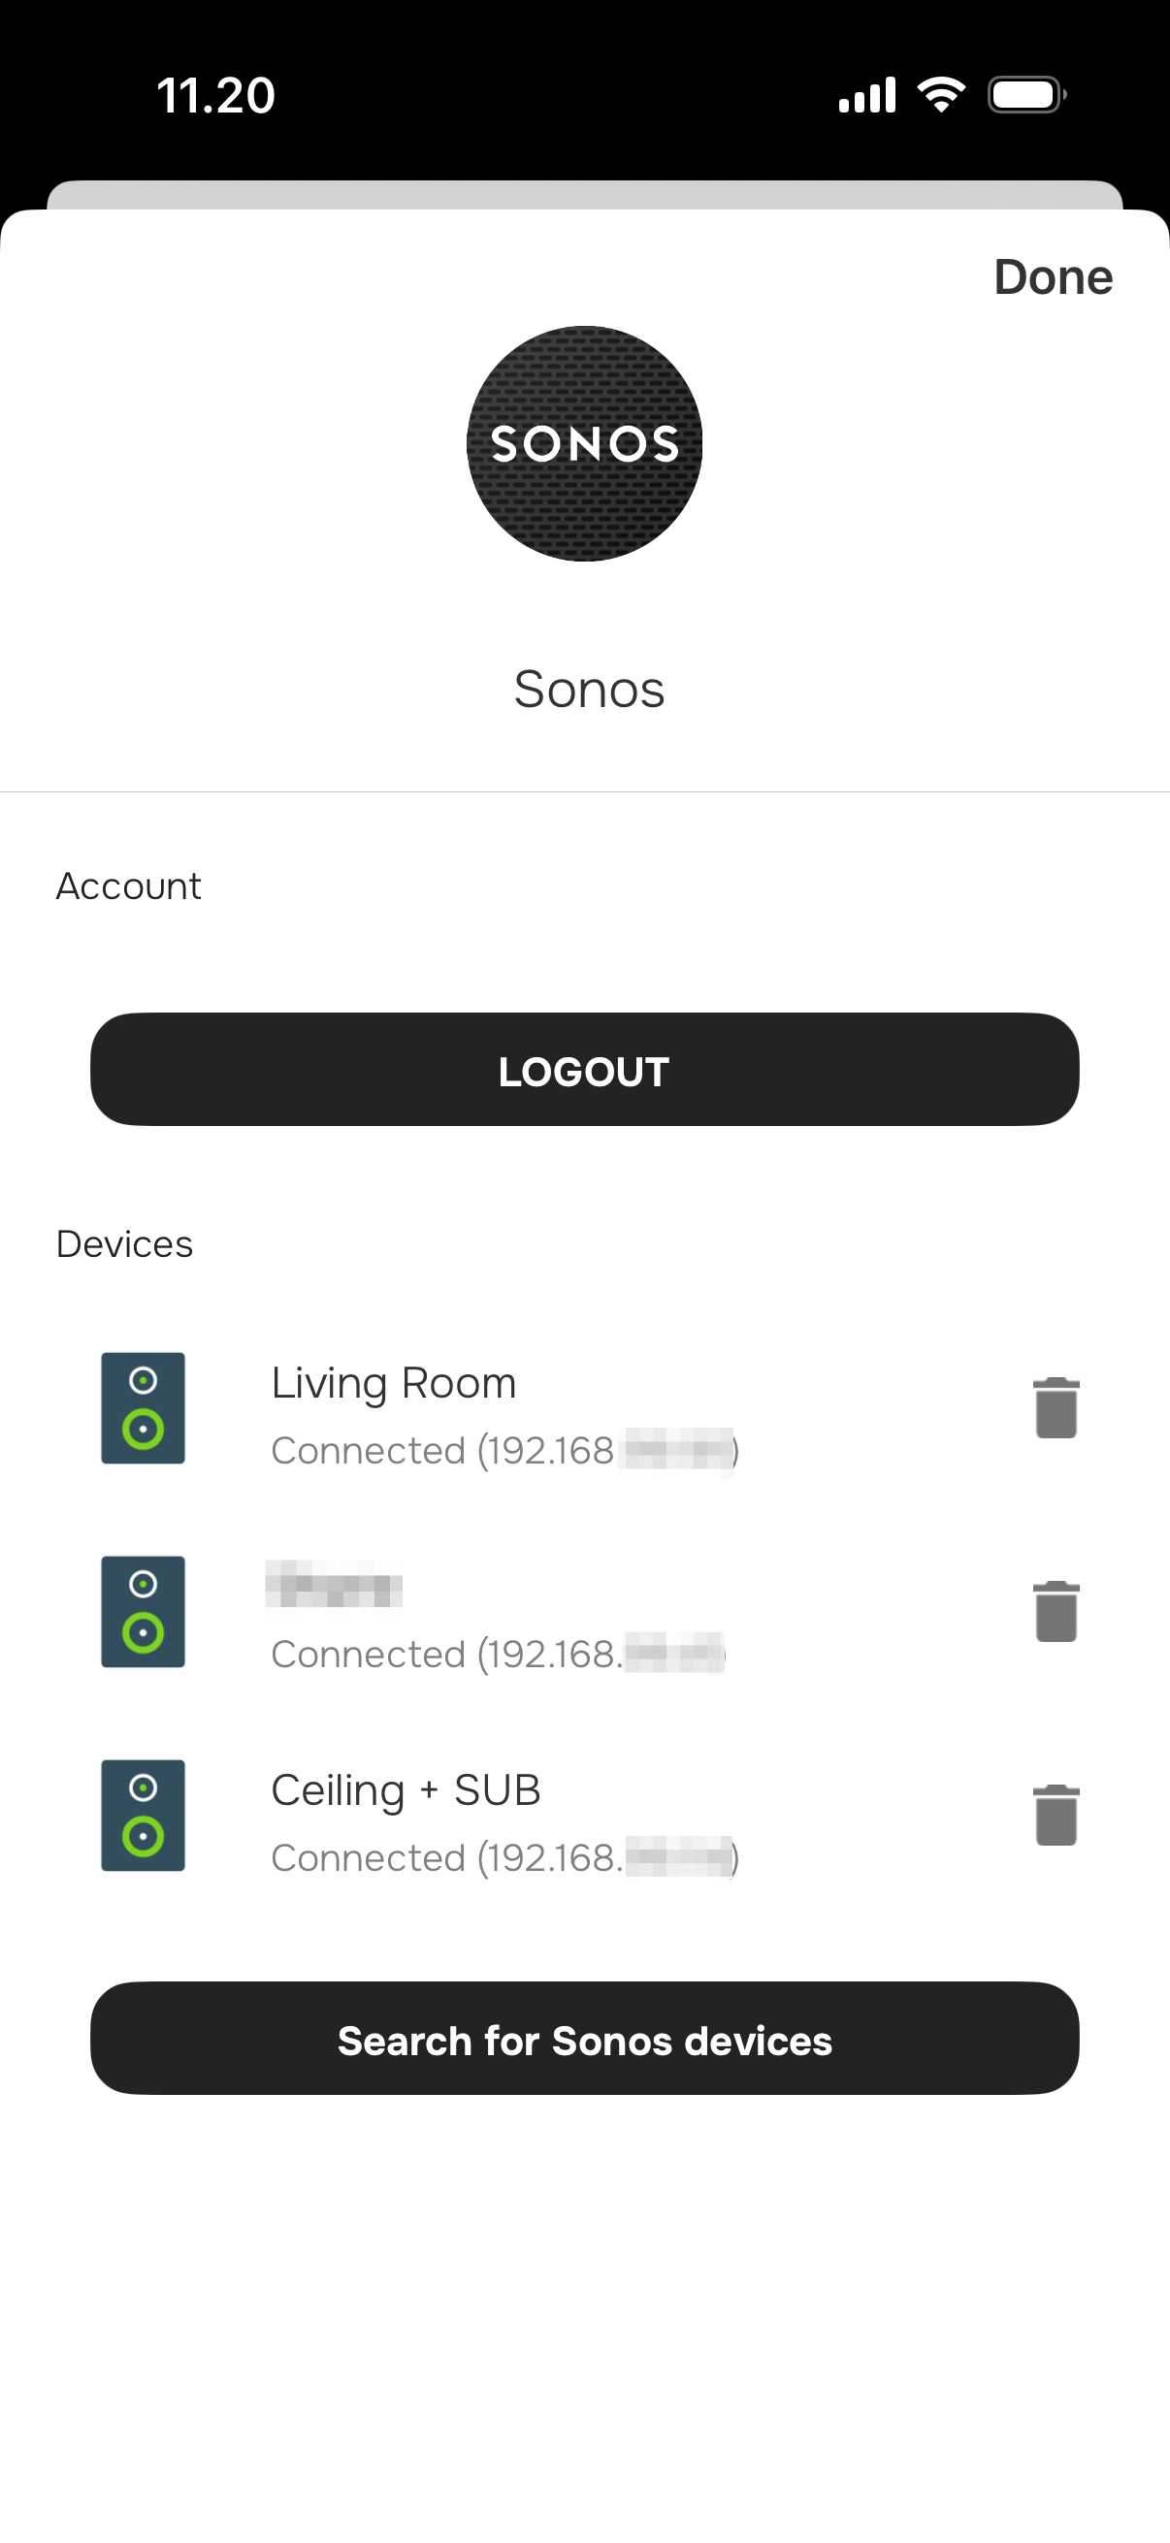Tap the Devices section header

click(x=124, y=1243)
